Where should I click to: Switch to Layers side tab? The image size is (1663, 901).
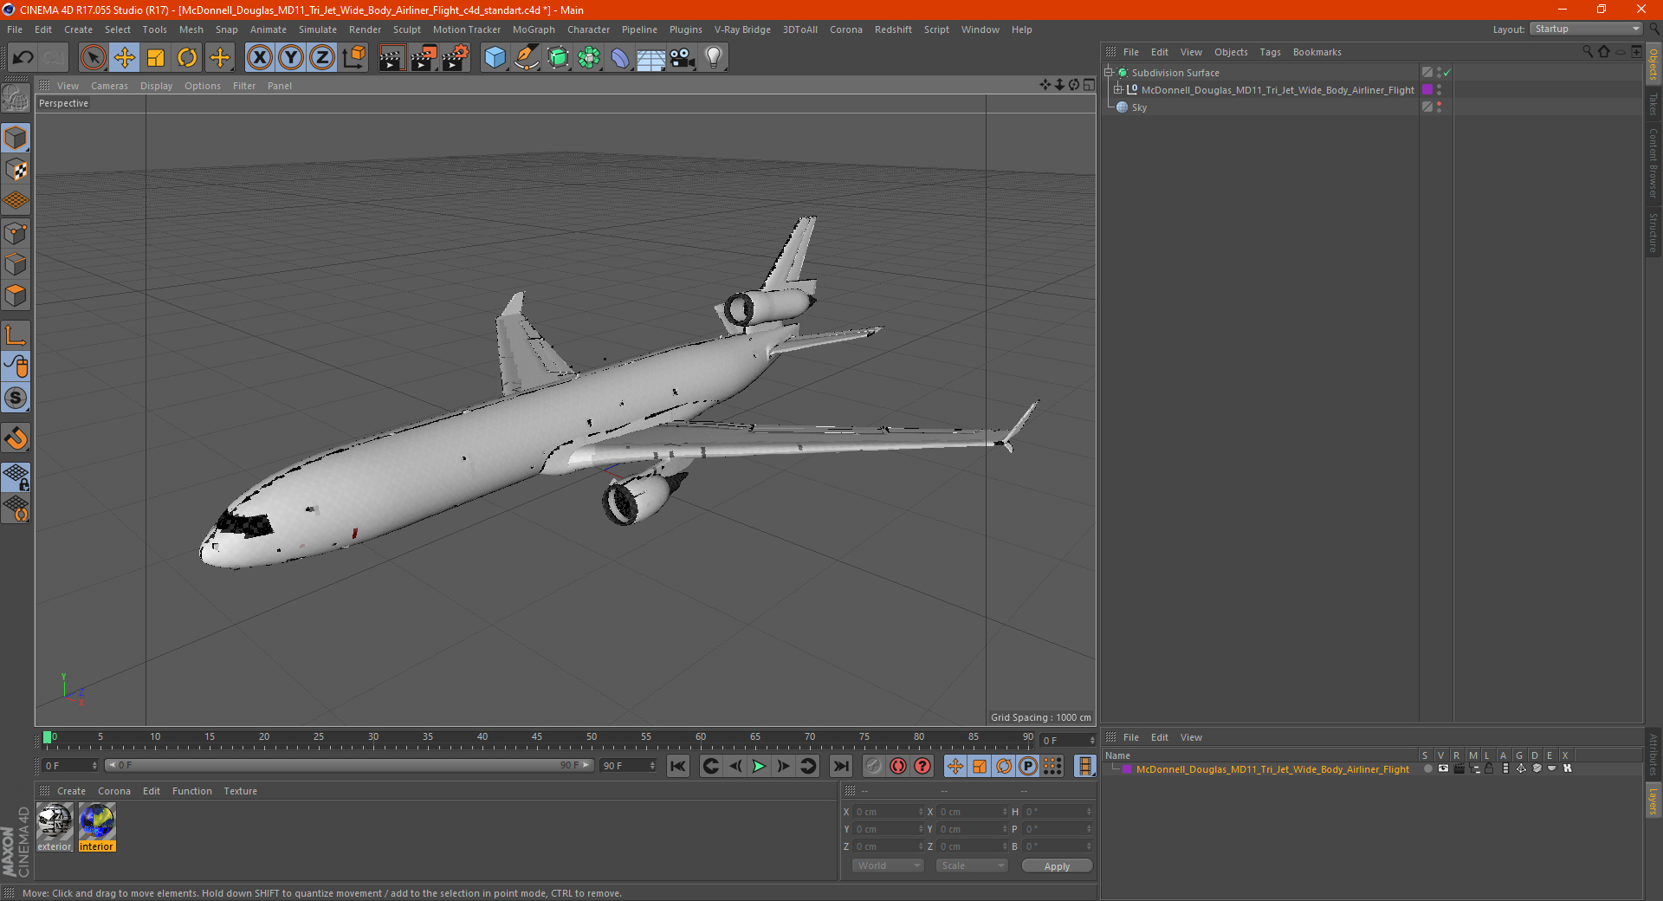(1653, 801)
